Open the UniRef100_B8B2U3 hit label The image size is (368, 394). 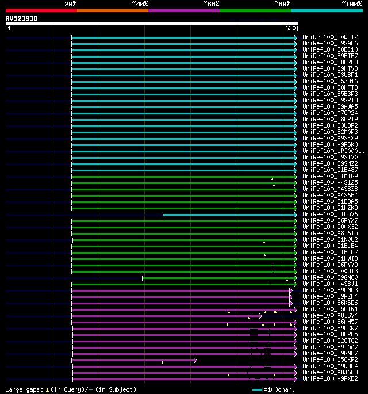(330, 62)
